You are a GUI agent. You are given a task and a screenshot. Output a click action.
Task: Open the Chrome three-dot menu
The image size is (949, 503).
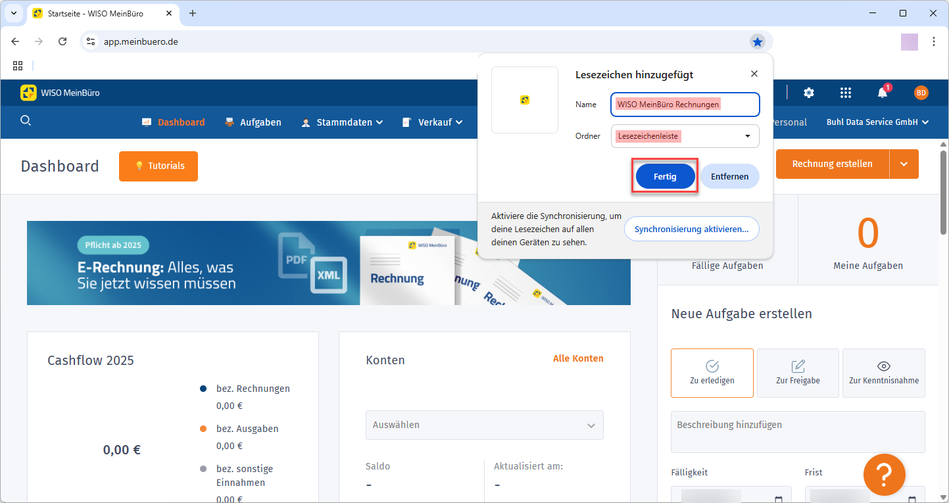tap(934, 41)
